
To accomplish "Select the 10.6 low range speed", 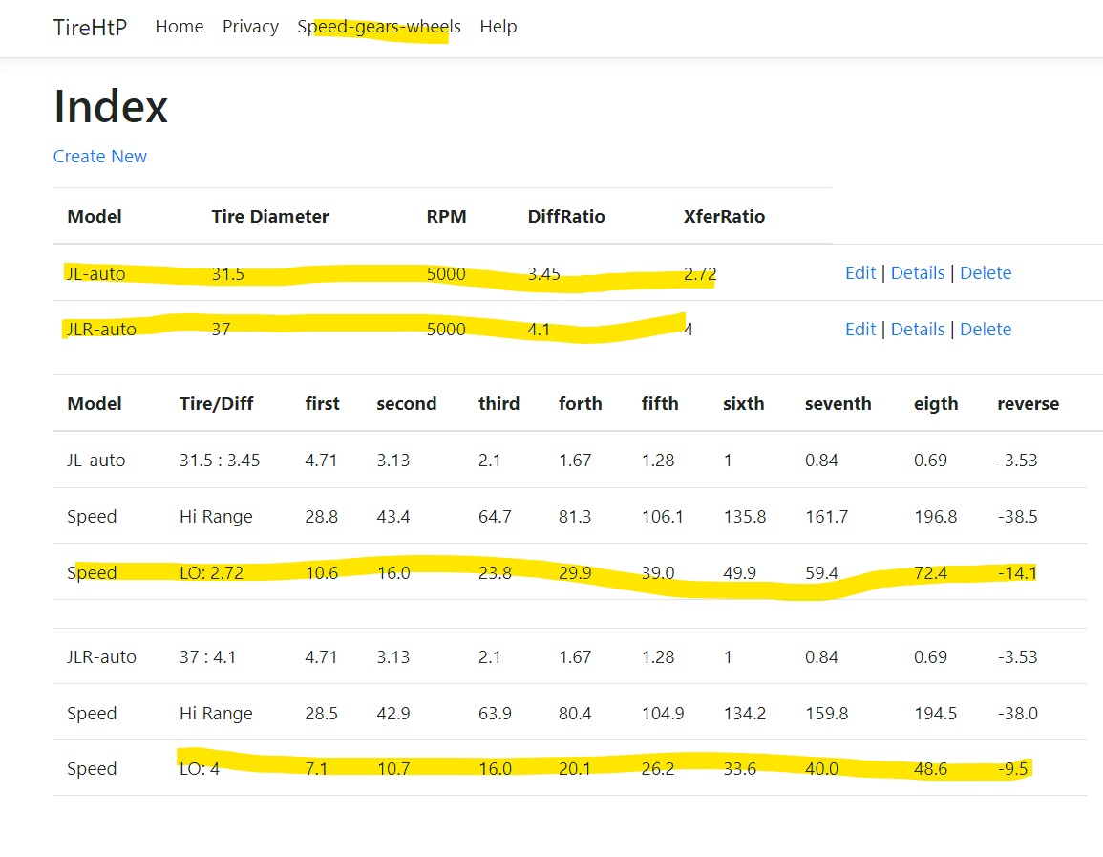I will pos(322,572).
